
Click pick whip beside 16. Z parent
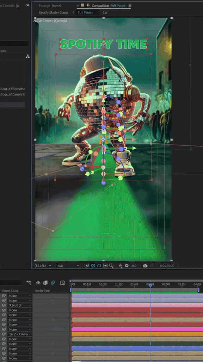click(x=4, y=334)
